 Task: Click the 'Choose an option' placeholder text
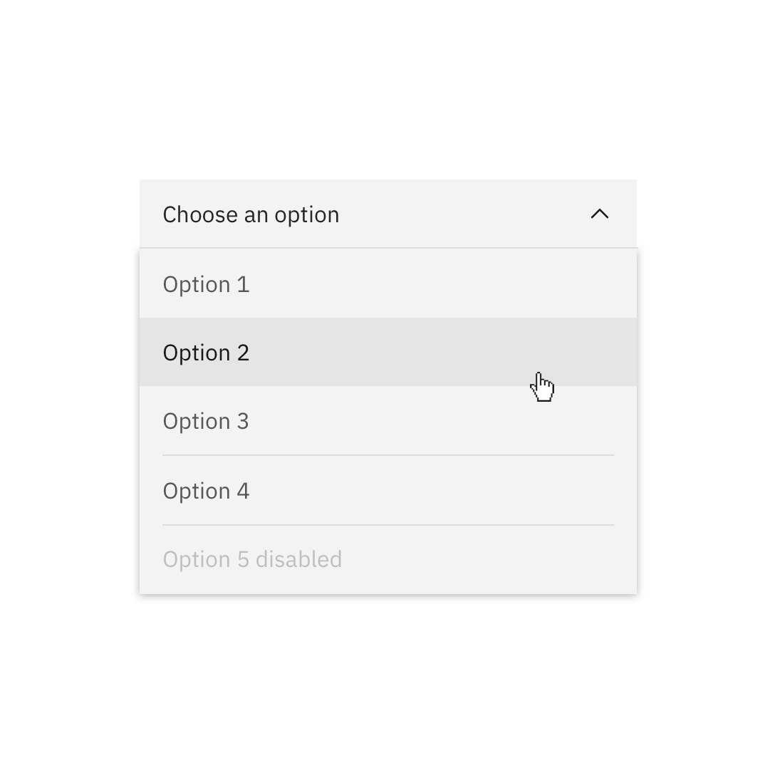click(251, 214)
